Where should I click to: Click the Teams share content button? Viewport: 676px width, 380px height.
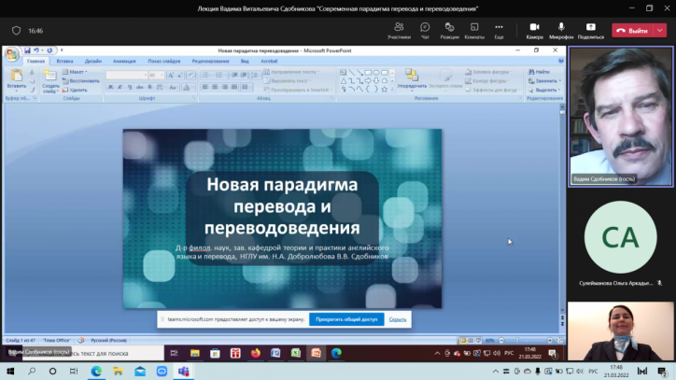pos(591,31)
